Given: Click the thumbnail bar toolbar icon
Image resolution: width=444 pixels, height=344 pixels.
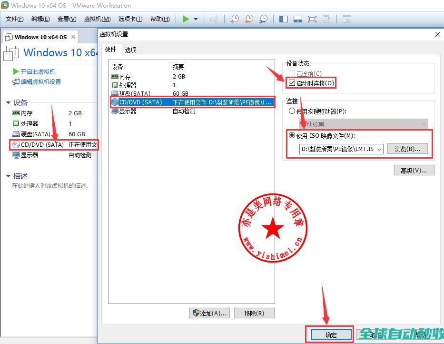Looking at the screenshot, I should coord(298,19).
